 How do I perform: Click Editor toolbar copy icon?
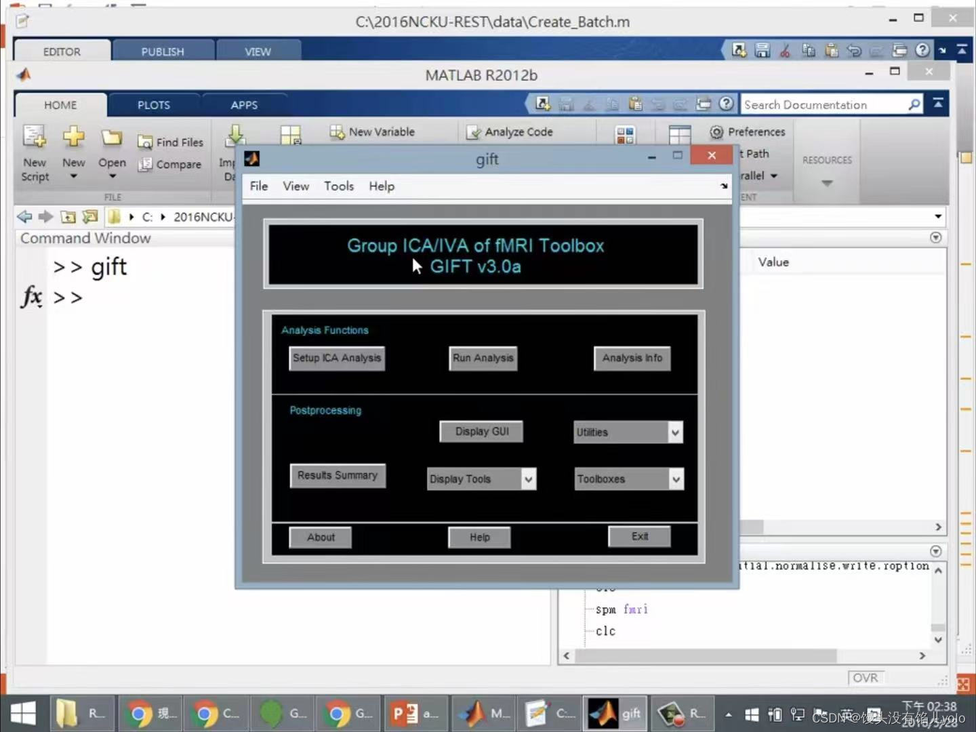[x=808, y=50]
